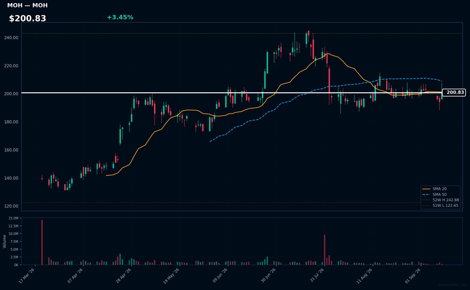Click the 7.5M volume axis label
470x290 pixels.
pyautogui.click(x=14, y=242)
